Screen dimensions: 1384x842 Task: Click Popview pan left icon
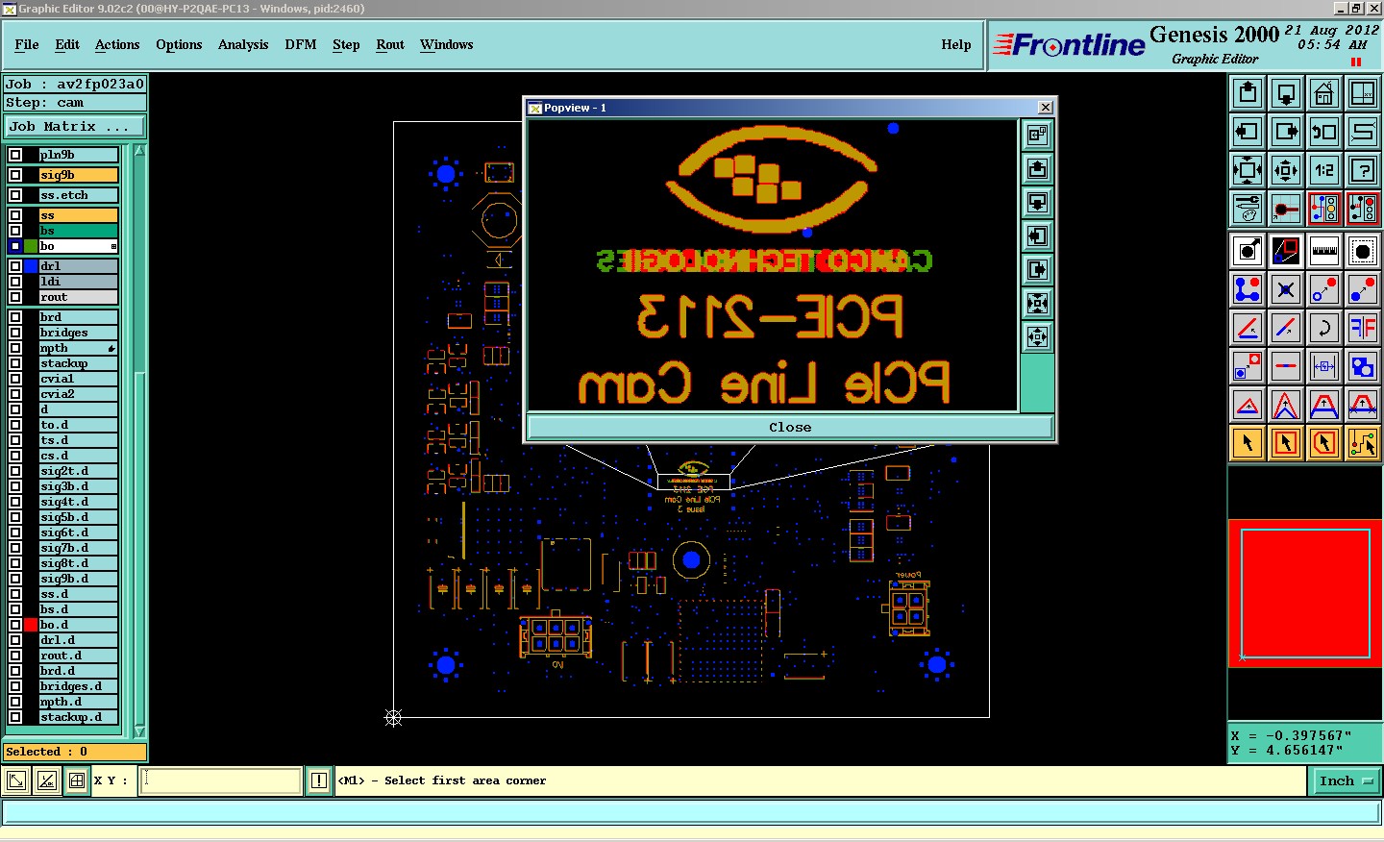(1037, 236)
